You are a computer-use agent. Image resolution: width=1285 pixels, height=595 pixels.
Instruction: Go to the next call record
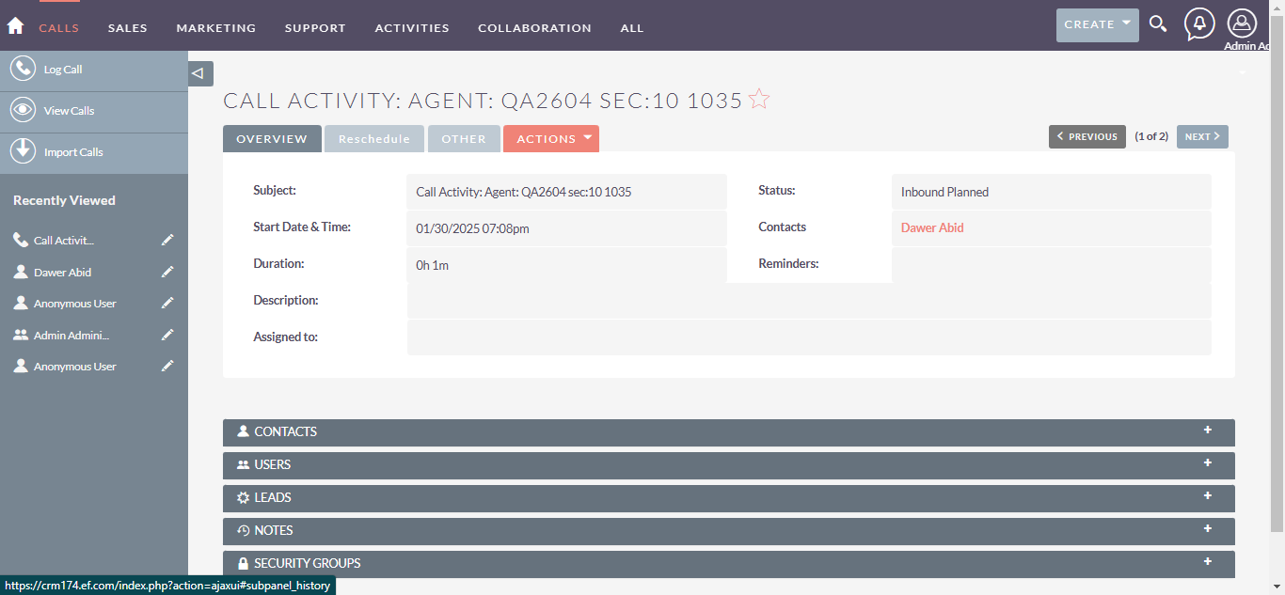coord(1201,137)
